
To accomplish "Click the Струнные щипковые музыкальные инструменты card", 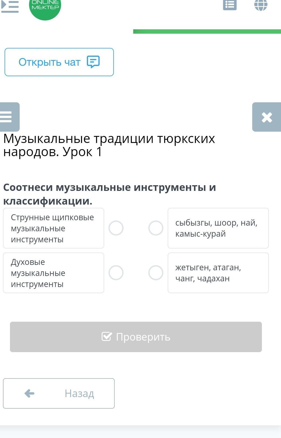I will (x=53, y=228).
